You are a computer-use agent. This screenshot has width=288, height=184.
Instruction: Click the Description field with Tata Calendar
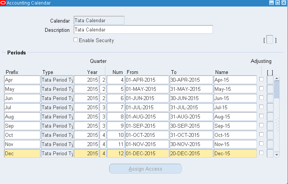tap(143, 30)
